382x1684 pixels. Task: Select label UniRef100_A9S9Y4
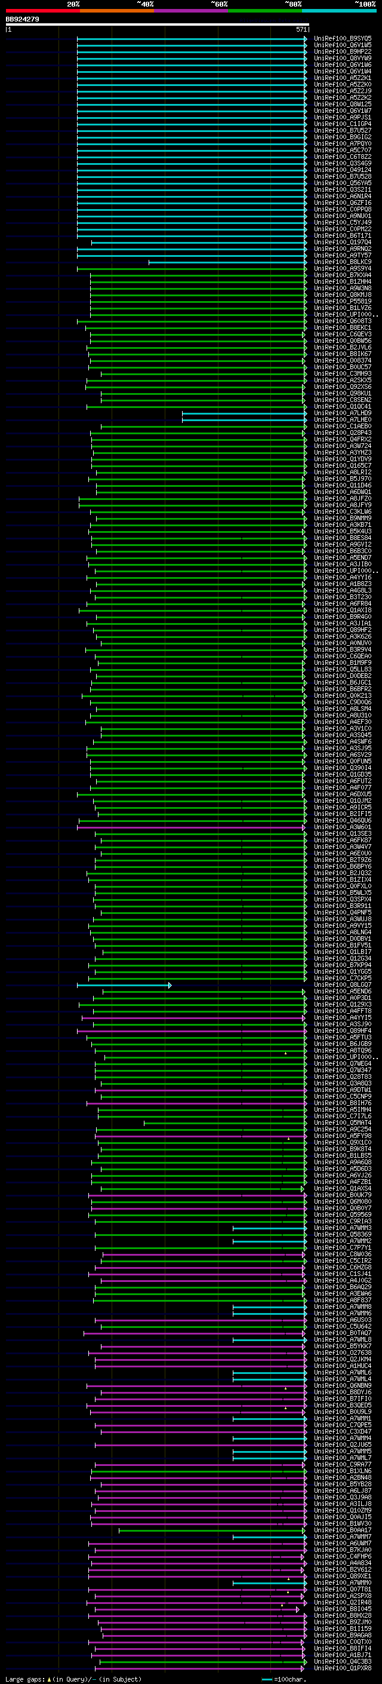(x=343, y=269)
